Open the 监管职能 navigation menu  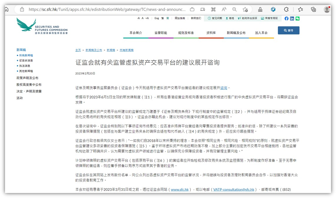(x=161, y=33)
